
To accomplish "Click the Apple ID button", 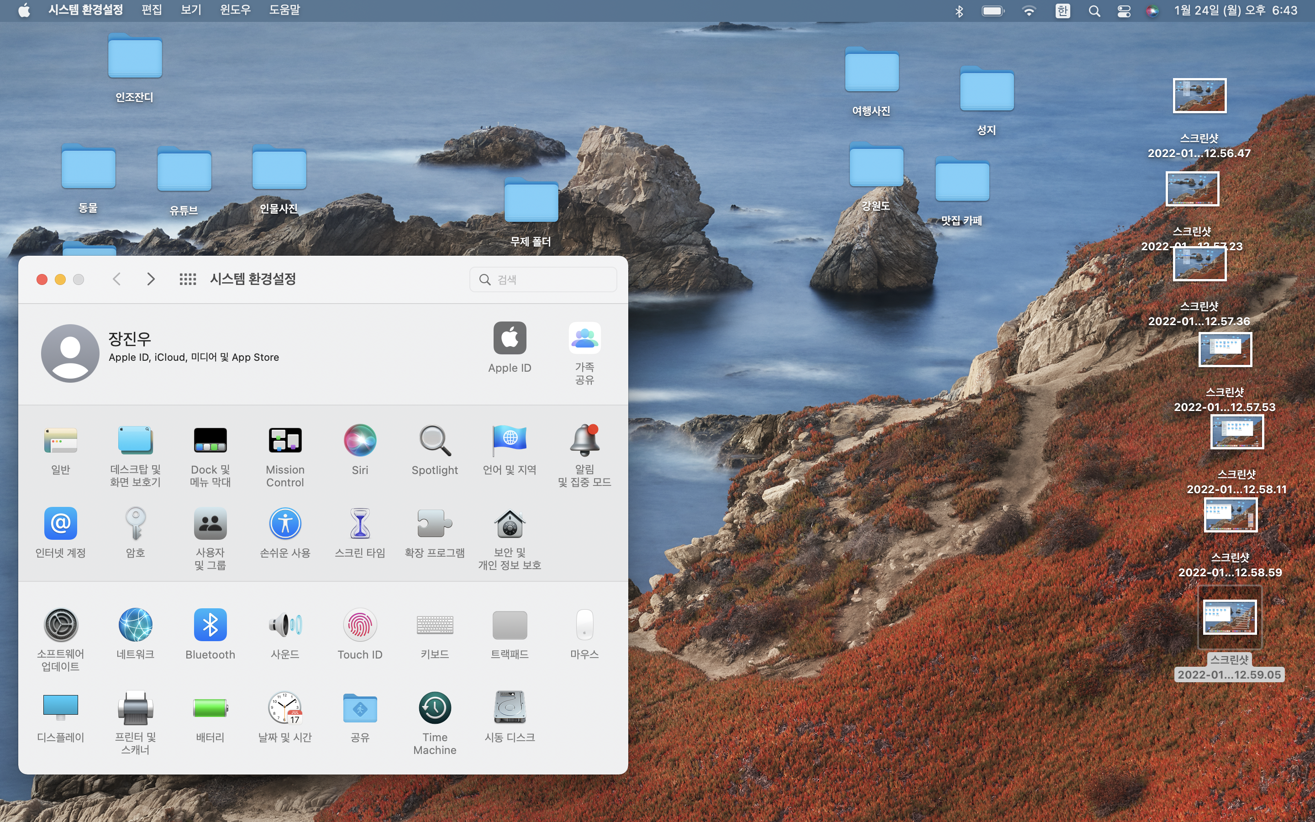I will tap(509, 339).
